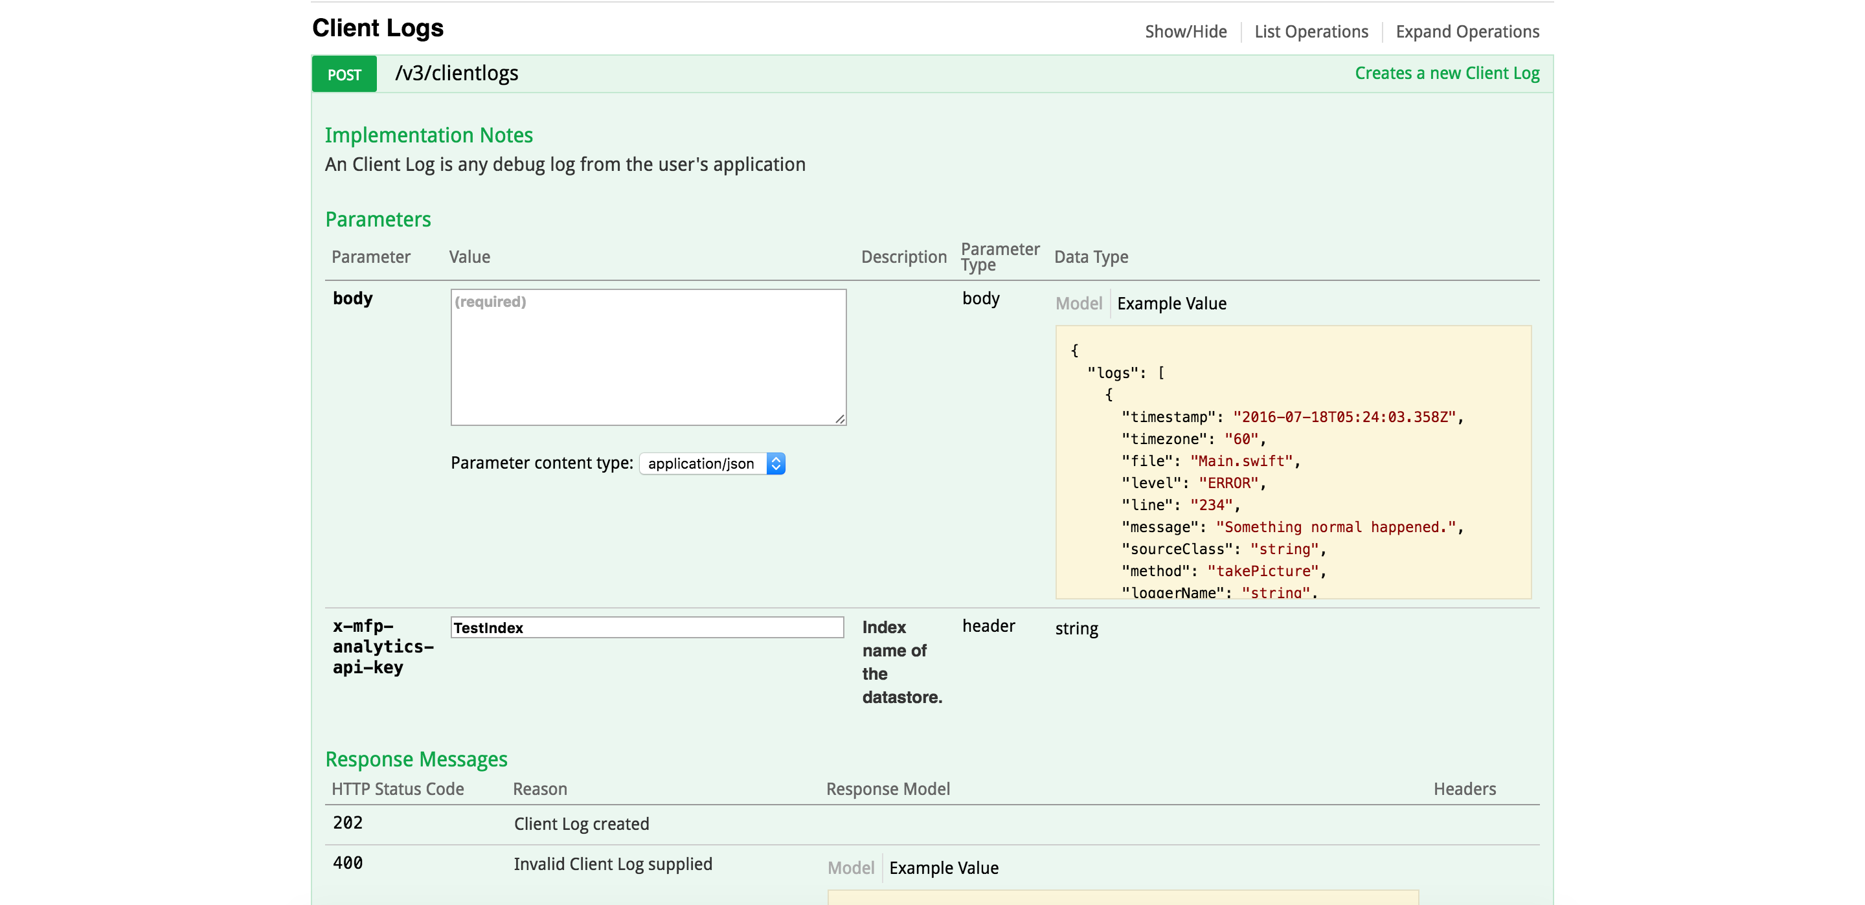This screenshot has width=1865, height=905.
Task: Click the 'Something normal happened.' message line
Action: point(1335,527)
